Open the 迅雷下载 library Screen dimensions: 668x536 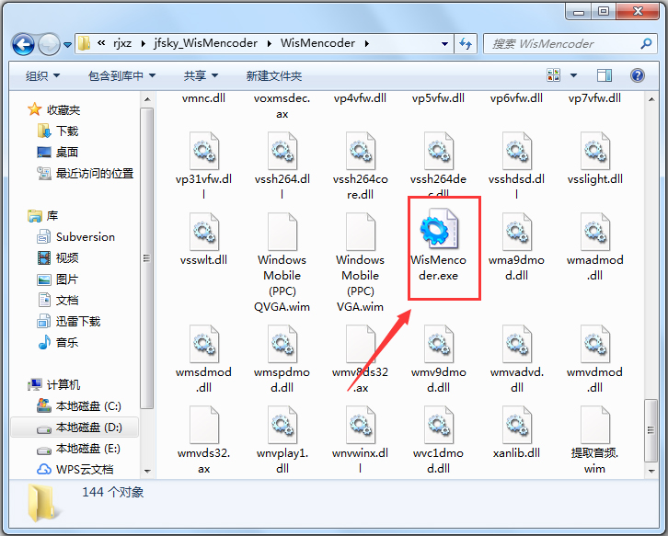point(69,321)
